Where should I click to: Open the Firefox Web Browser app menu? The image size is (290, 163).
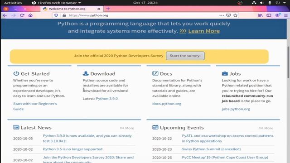pyautogui.click(x=56, y=3)
